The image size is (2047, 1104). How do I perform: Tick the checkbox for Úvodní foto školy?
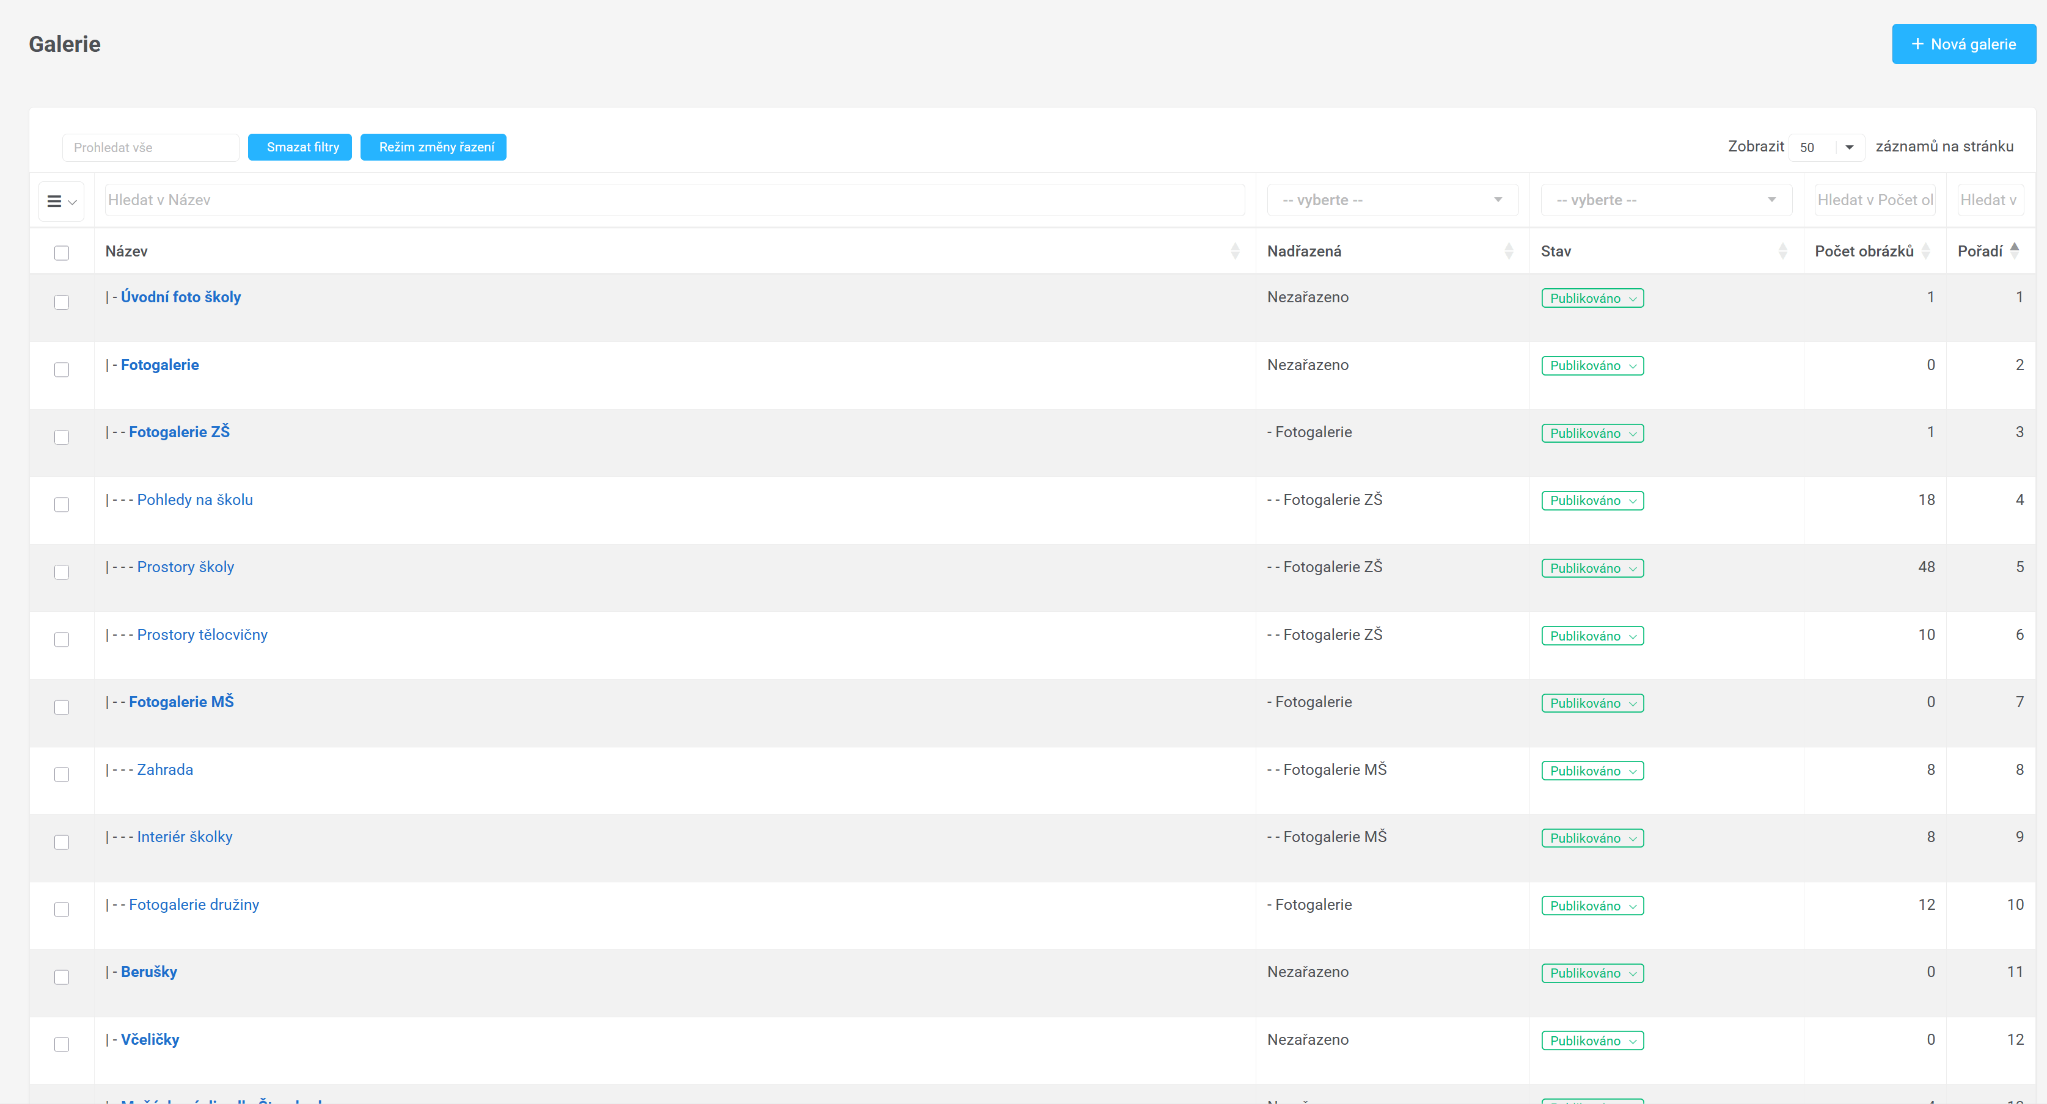coord(61,302)
